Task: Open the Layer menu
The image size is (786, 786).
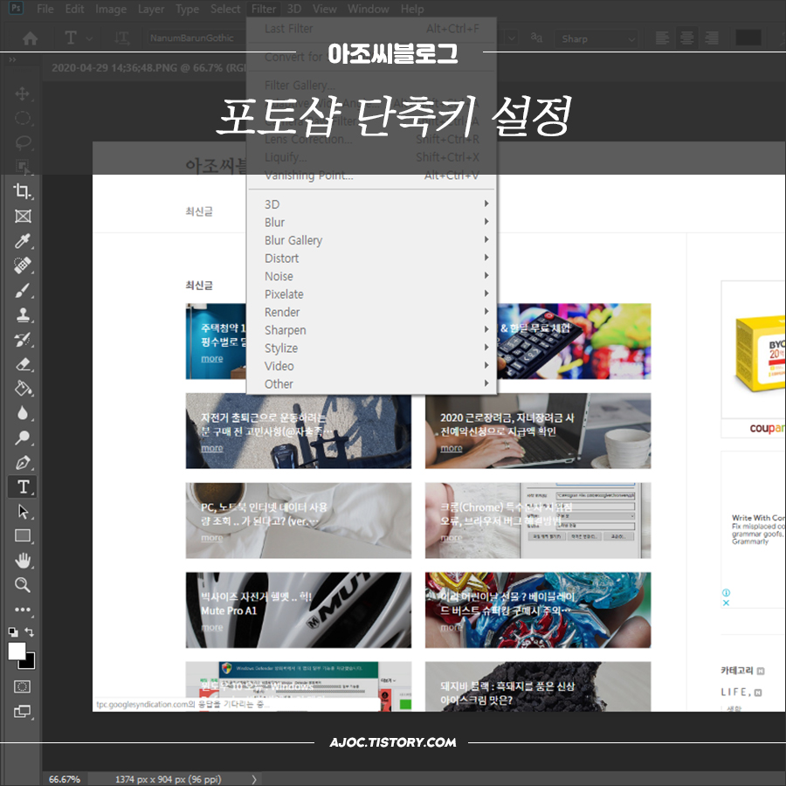Action: pos(151,9)
